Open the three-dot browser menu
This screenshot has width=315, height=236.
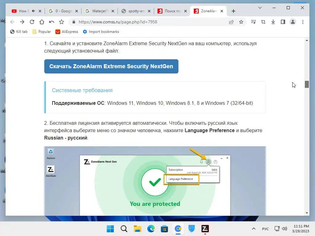303,22
